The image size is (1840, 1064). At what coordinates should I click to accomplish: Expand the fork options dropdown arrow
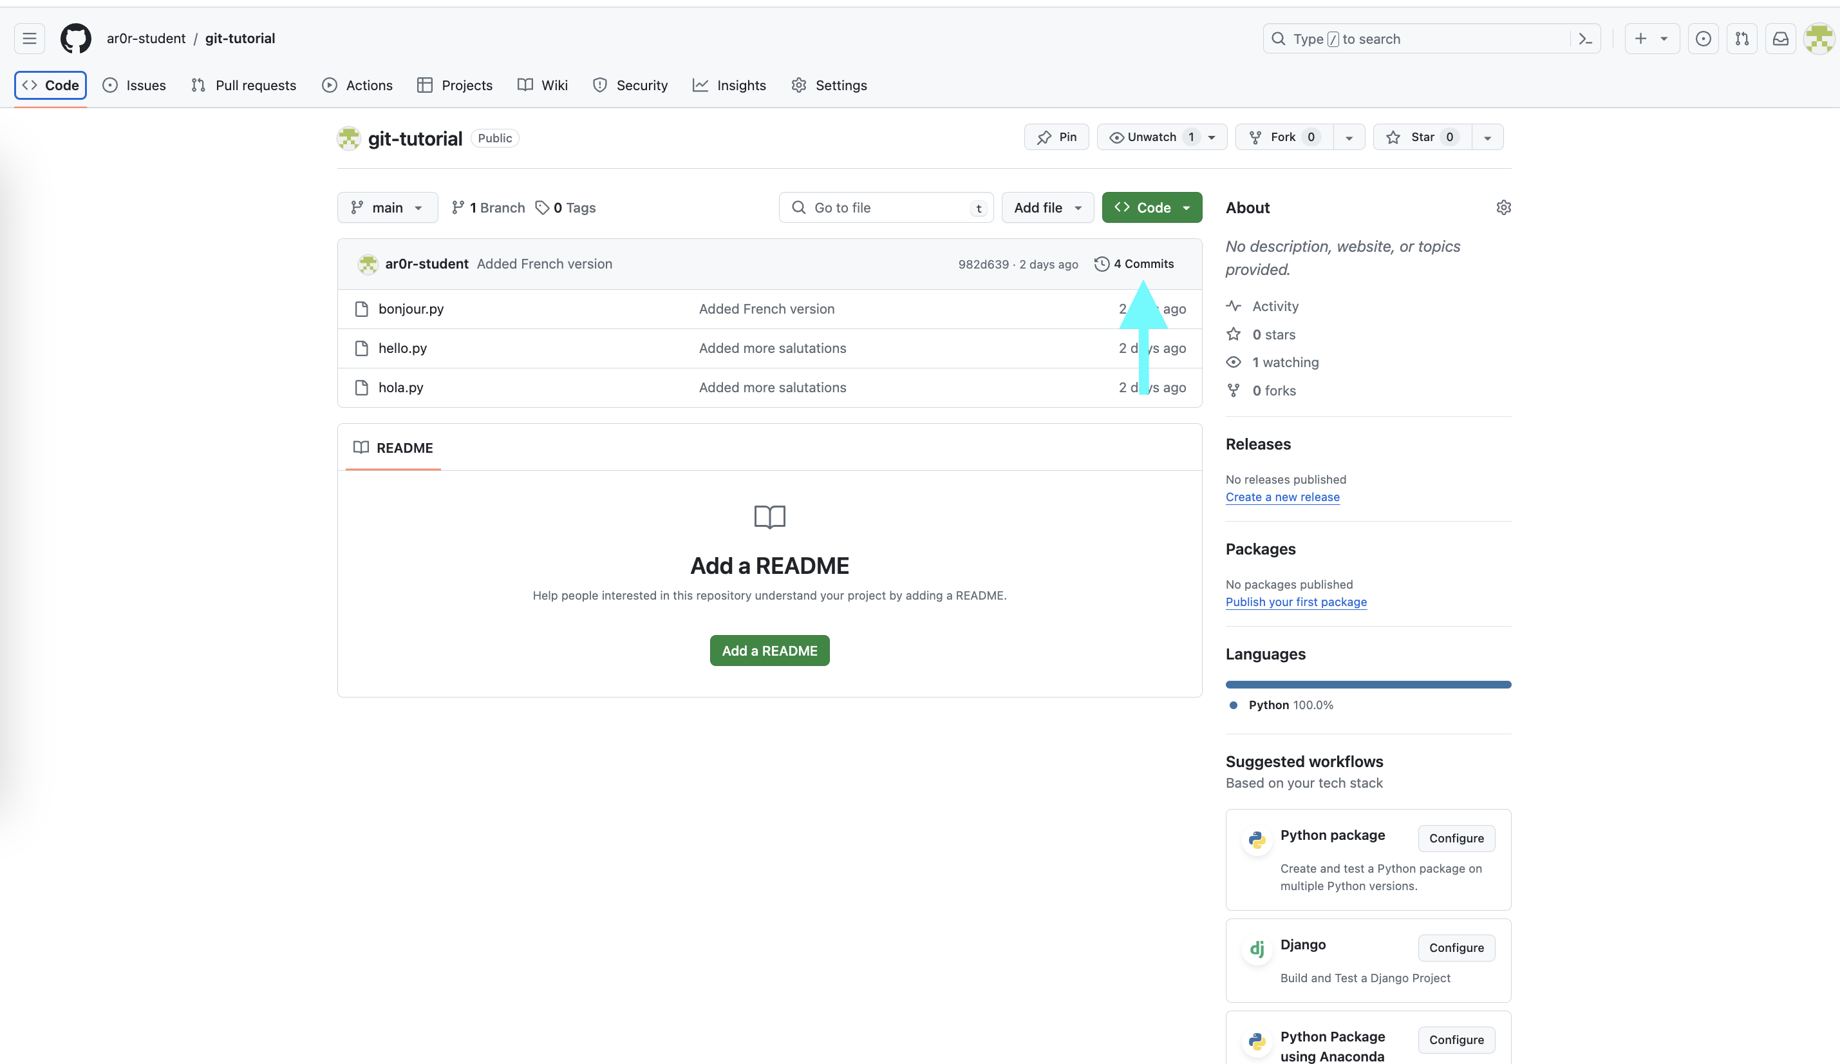point(1349,137)
